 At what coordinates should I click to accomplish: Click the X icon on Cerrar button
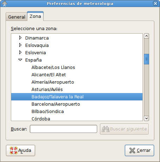point(132,150)
